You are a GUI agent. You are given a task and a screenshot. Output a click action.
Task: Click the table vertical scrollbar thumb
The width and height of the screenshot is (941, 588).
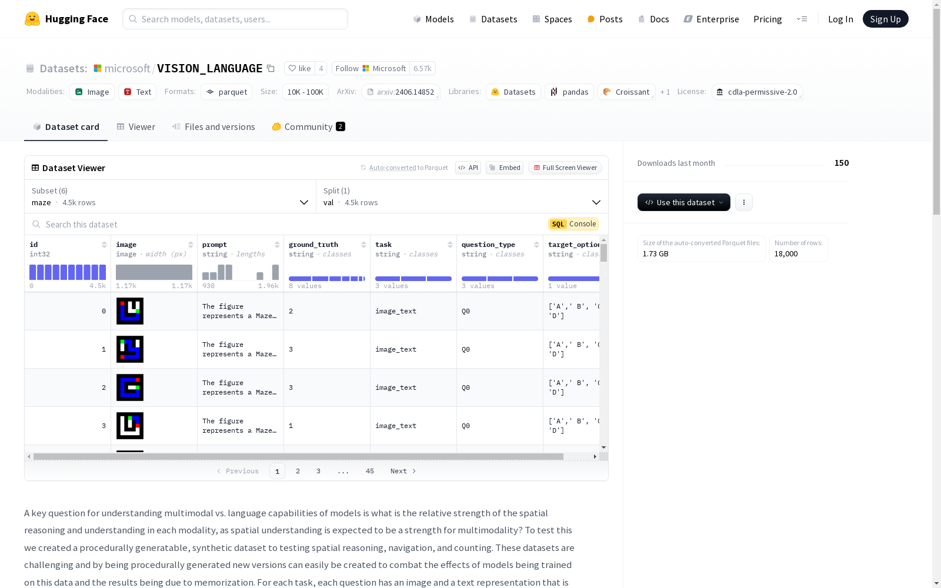click(603, 252)
